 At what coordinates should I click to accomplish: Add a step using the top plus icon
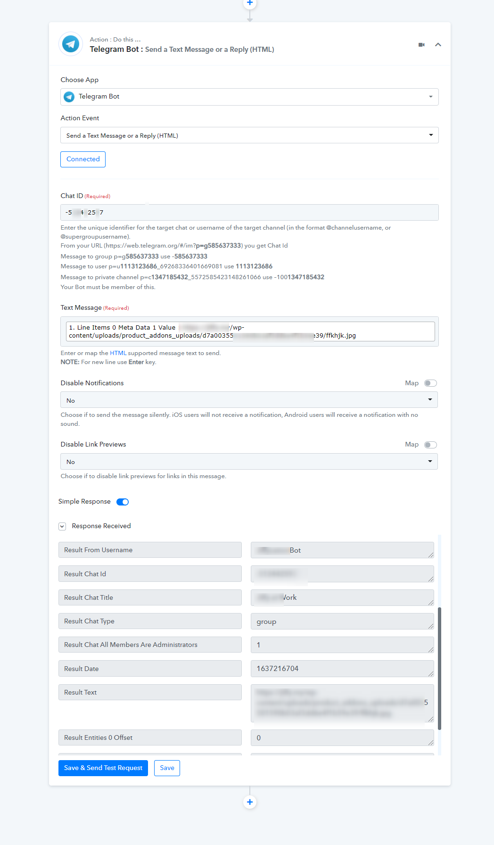(250, 3)
